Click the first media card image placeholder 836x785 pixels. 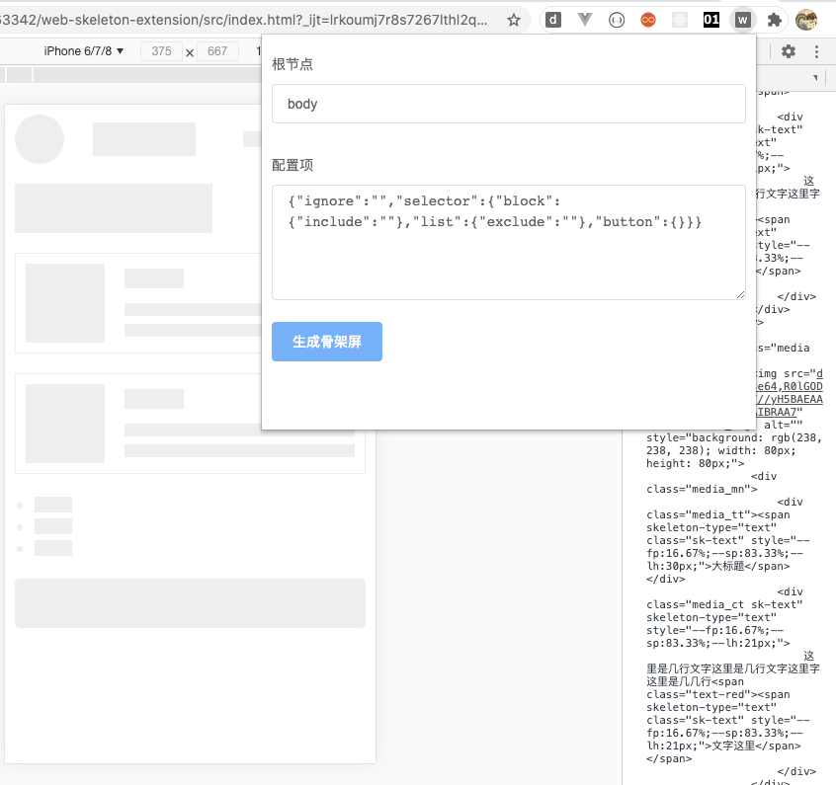65,303
